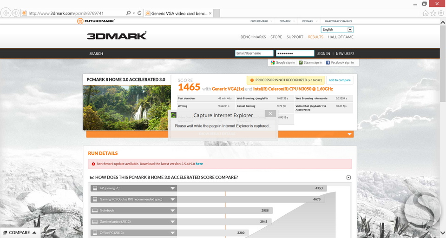Viewport: 446px width, 238px height.
Task: Click the processor warning exclamation icon
Action: point(252,80)
